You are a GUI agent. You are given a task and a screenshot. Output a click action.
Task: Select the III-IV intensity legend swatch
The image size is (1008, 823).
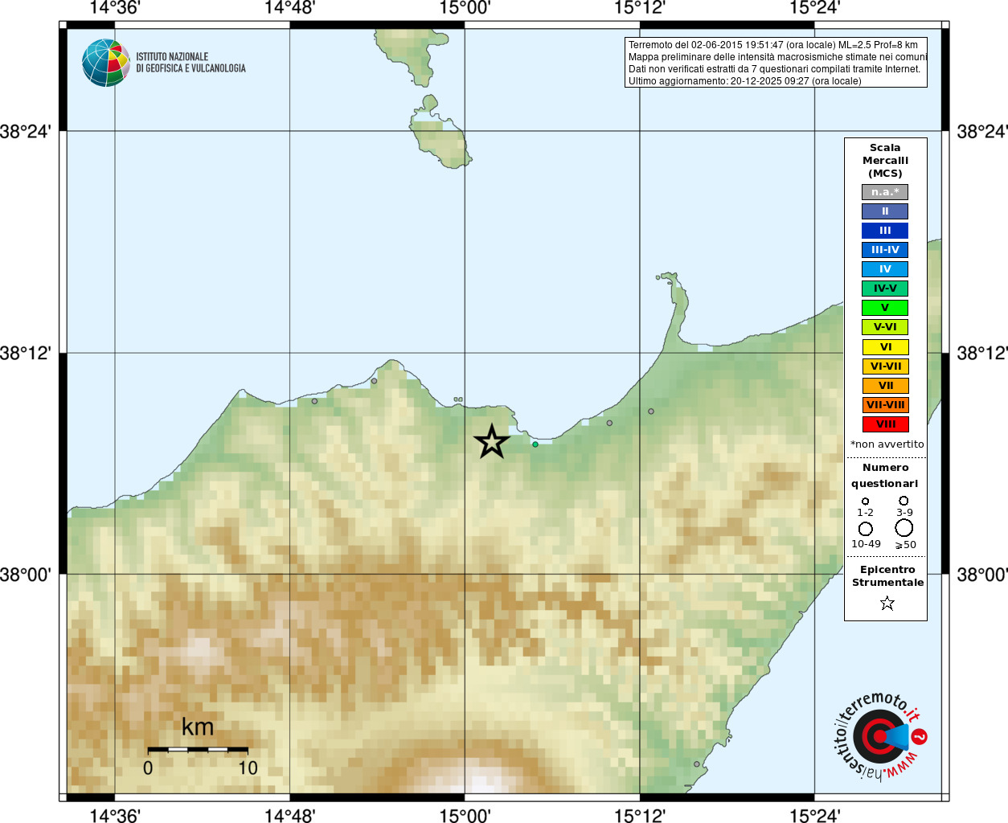[x=885, y=250]
